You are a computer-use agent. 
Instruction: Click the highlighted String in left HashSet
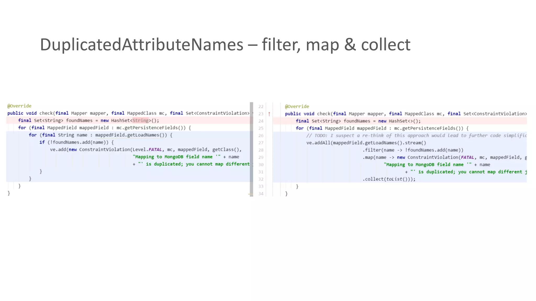[141, 120]
